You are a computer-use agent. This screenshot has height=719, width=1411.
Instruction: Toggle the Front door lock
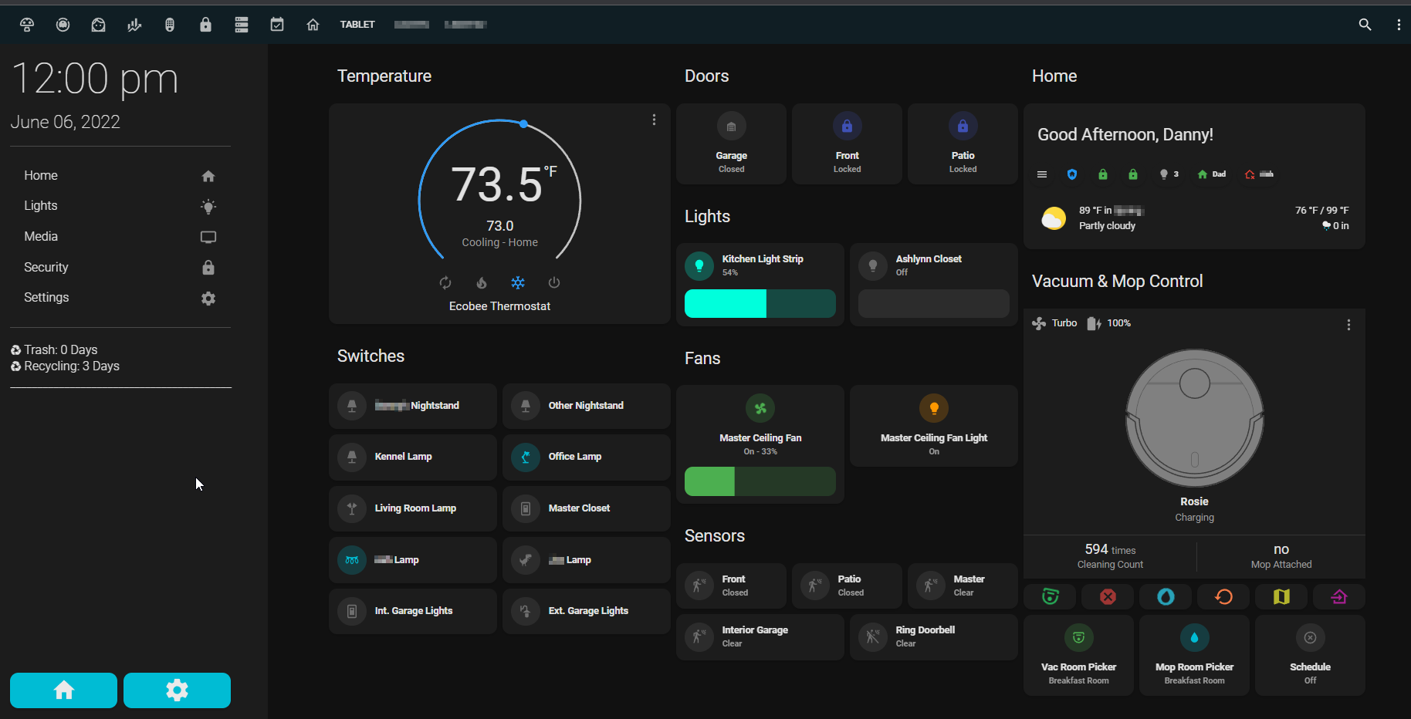point(847,144)
